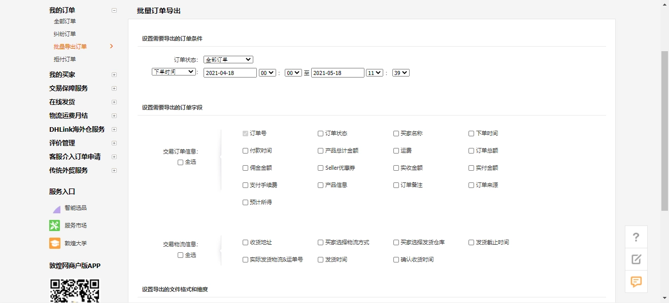Enable the 买家名称 checkbox

(396, 134)
